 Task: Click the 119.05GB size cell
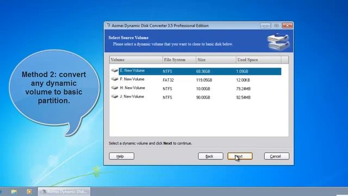click(x=204, y=80)
